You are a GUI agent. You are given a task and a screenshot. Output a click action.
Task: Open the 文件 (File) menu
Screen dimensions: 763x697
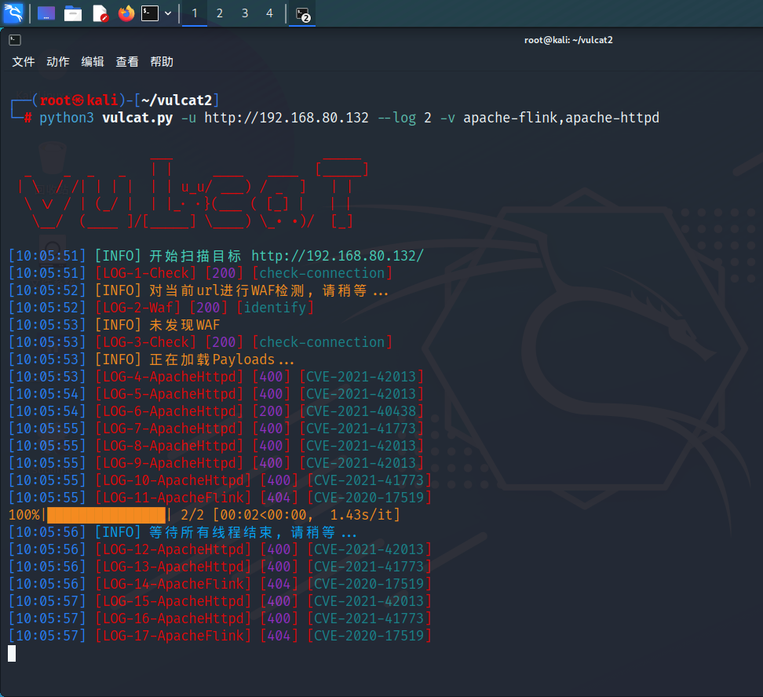tap(24, 62)
